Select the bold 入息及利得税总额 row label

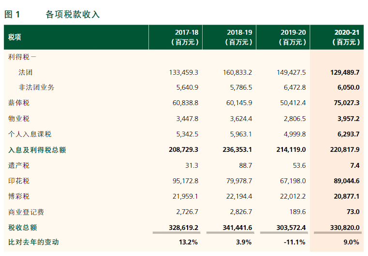[37, 150]
